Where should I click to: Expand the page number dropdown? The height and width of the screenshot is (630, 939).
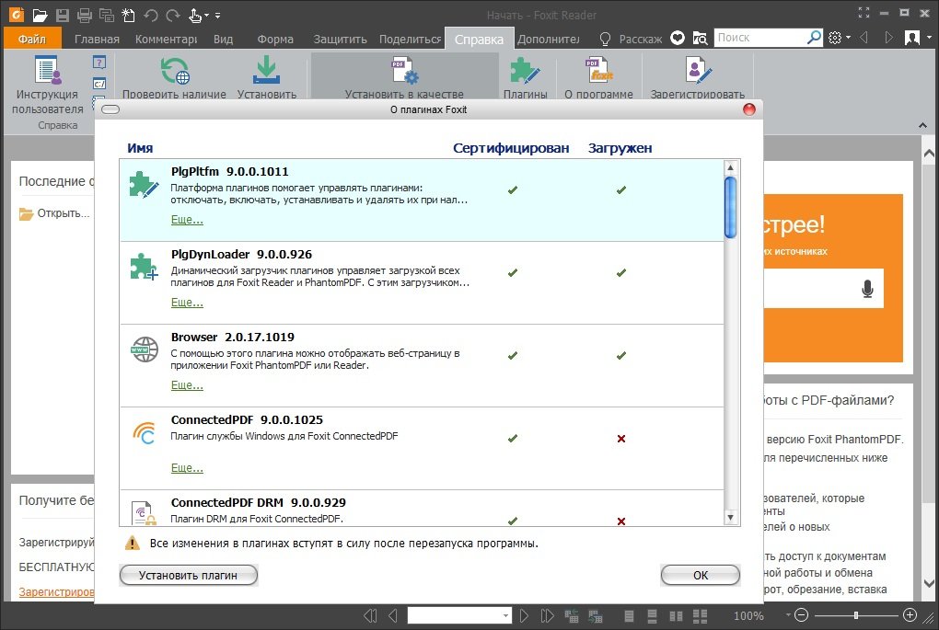(506, 615)
